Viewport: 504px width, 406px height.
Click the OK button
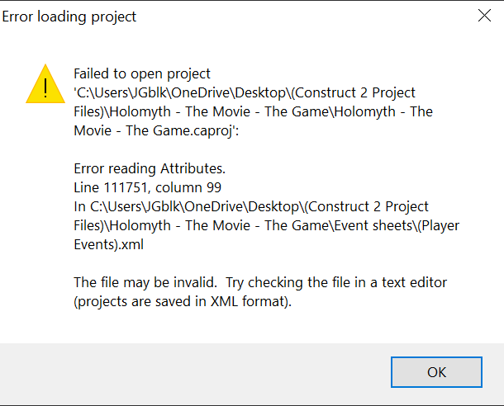coord(436,372)
